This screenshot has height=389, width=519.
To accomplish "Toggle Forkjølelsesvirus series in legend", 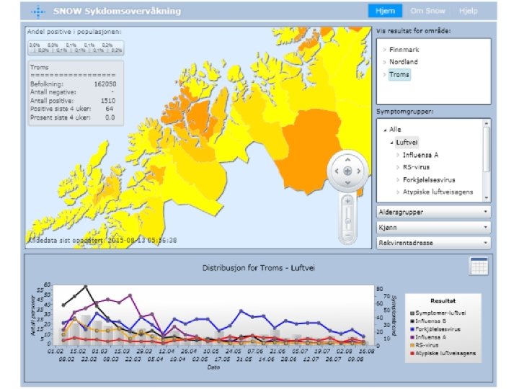I will pos(435,329).
